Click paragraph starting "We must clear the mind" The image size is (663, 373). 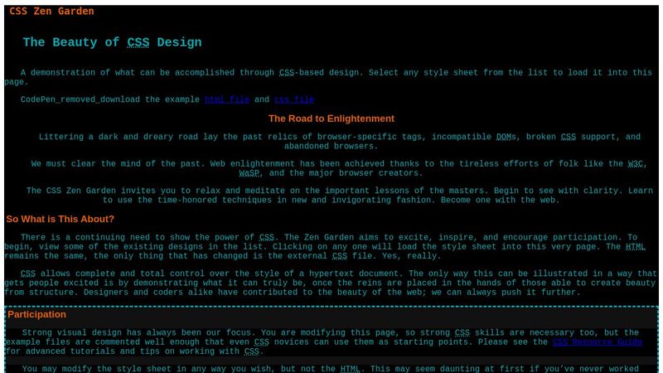(331, 169)
